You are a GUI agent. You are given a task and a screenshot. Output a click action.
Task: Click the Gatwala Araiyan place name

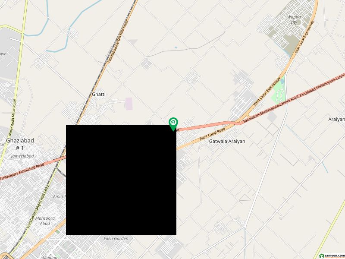tap(227, 141)
